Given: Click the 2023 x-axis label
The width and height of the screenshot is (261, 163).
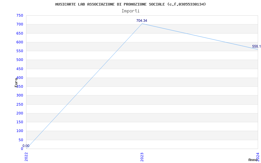Looking at the screenshot, I should [x=142, y=157].
